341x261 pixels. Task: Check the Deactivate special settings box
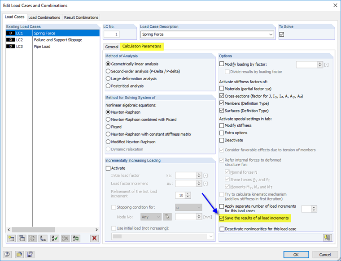click(222, 140)
